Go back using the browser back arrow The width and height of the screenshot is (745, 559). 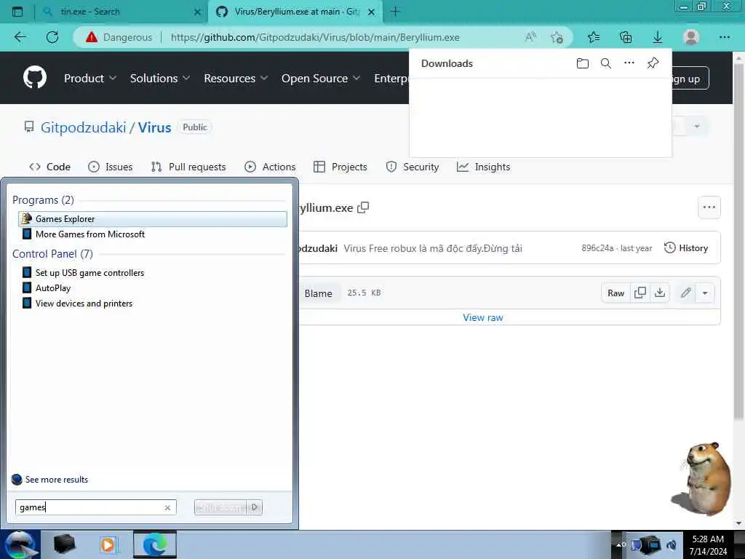[20, 37]
